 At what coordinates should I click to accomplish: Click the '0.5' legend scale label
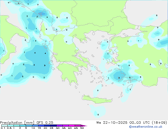9,128
